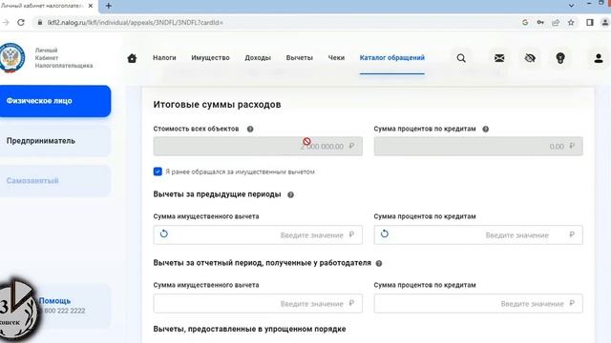Click the Стоимость всех объектов amount field

258,146
